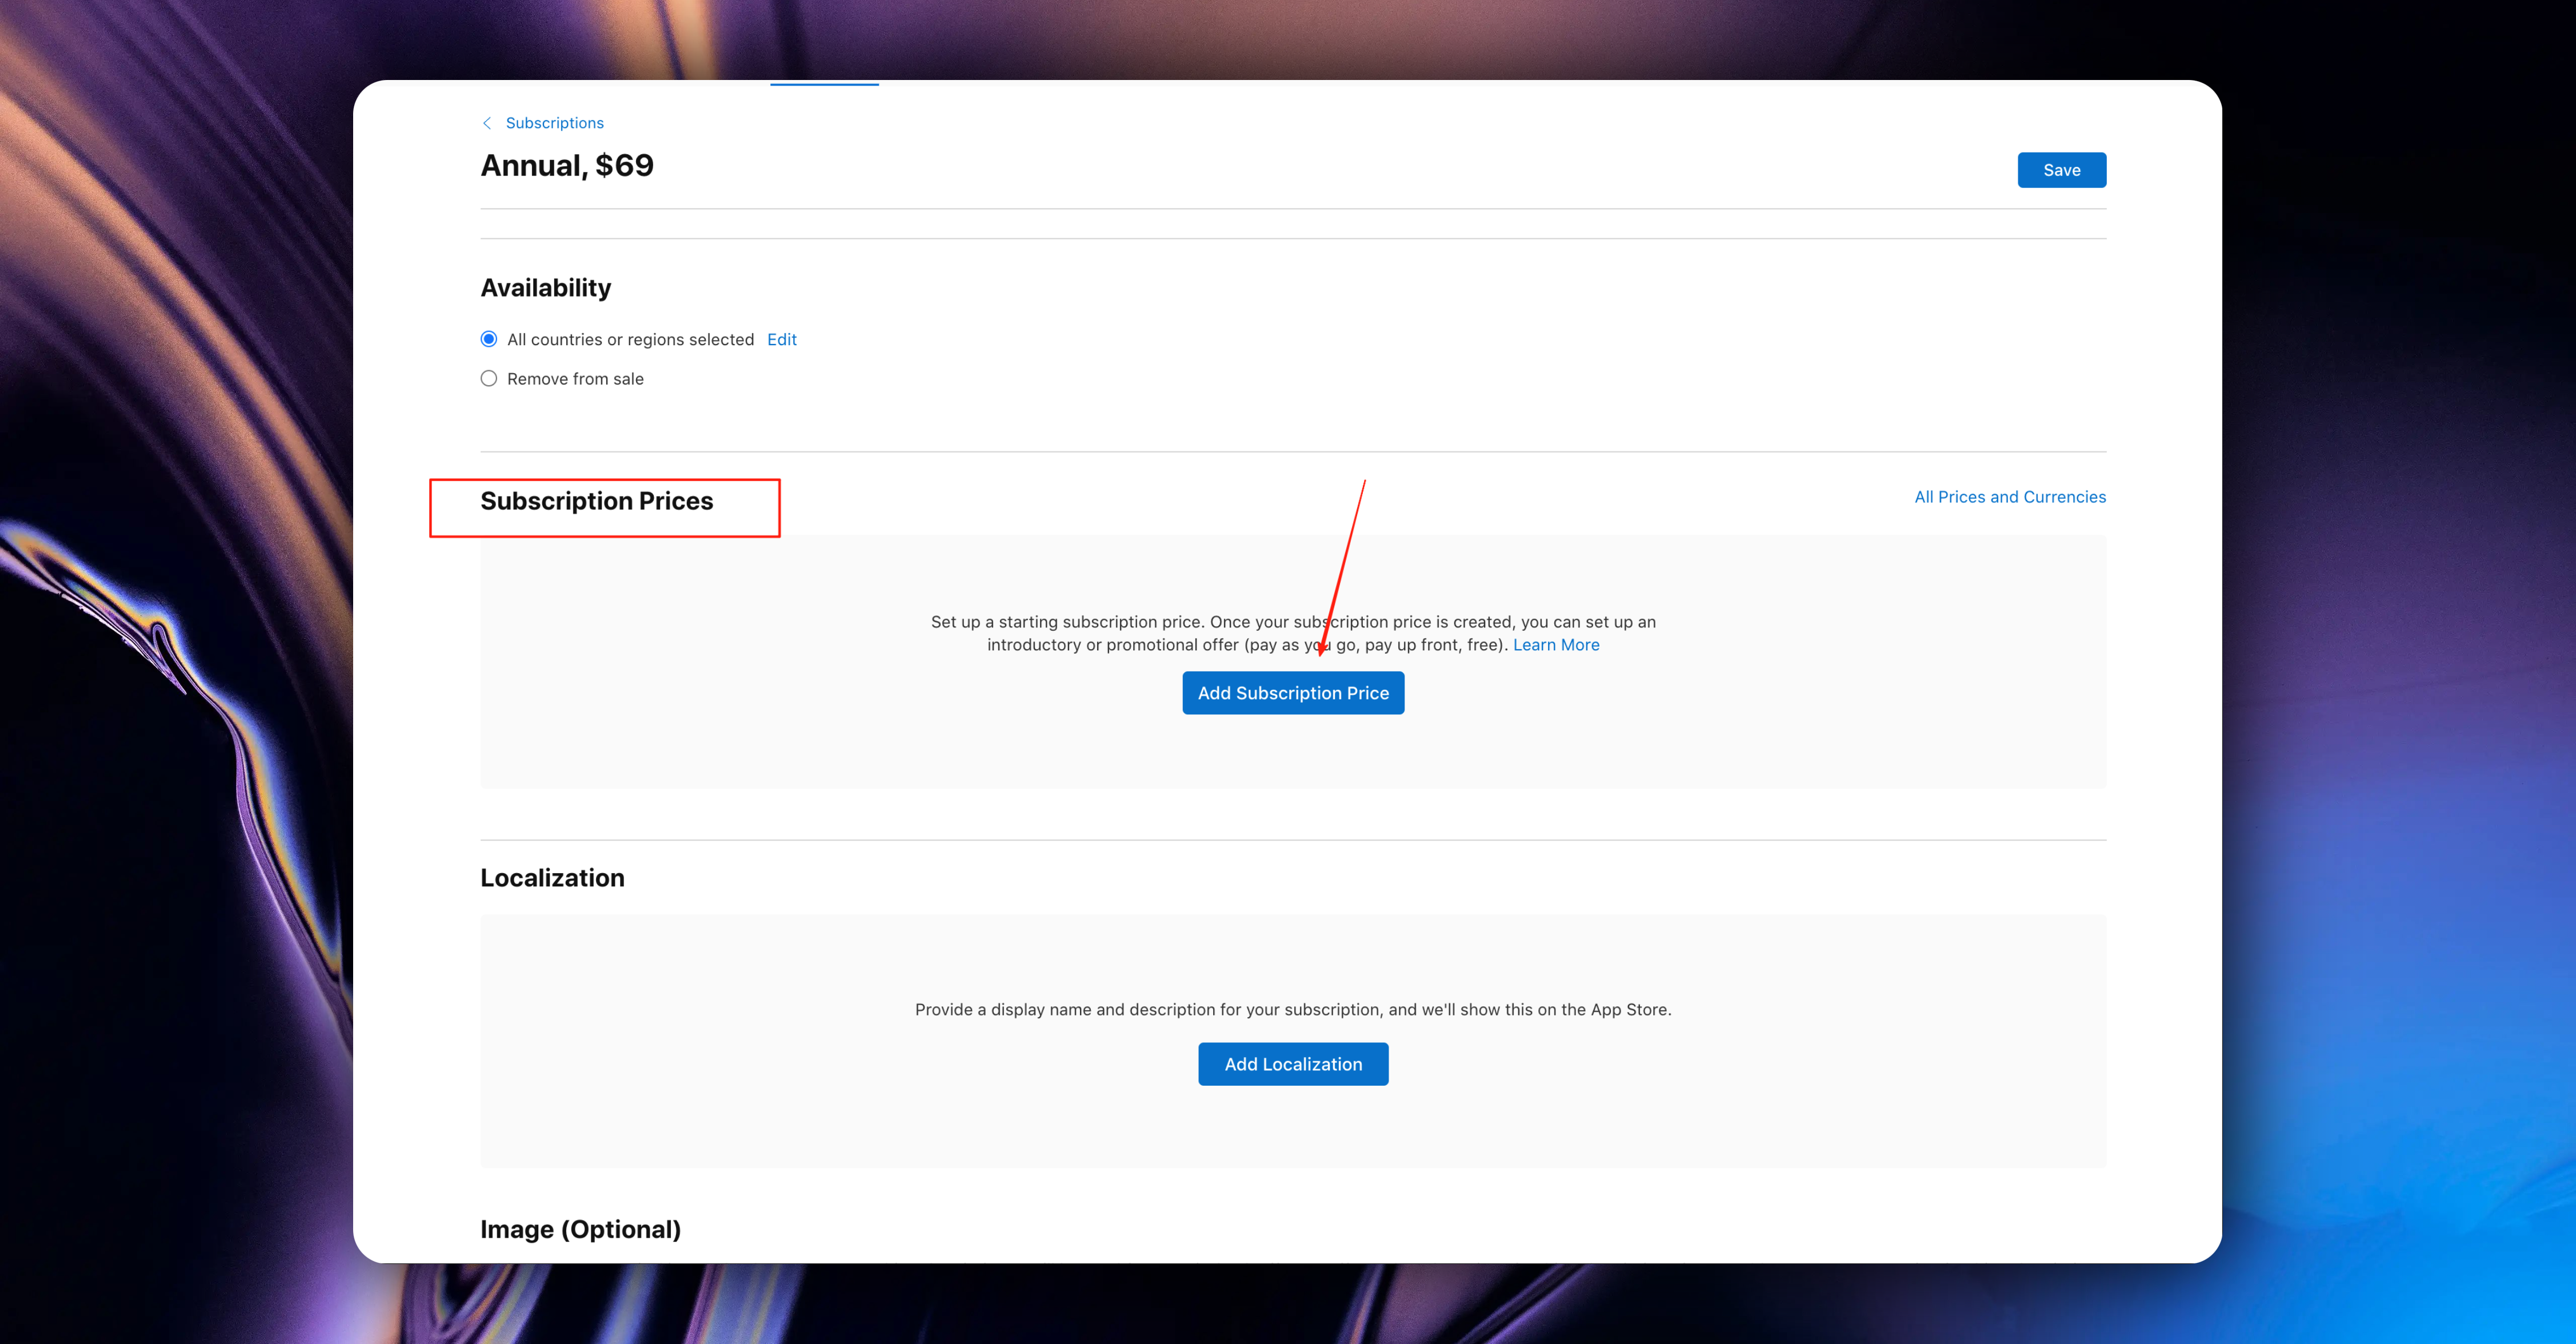Click the "Image (Optional)" section heading
2576x1344 pixels.
(x=580, y=1228)
